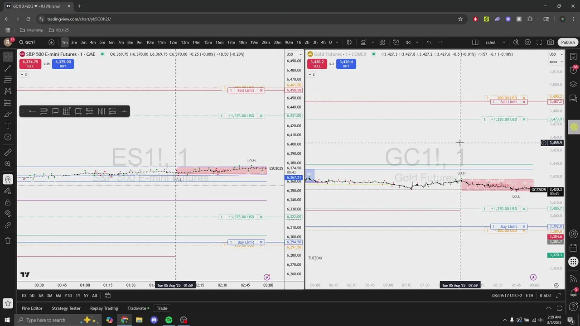Open chart settings hexagon
580x326 pixels.
click(527, 42)
